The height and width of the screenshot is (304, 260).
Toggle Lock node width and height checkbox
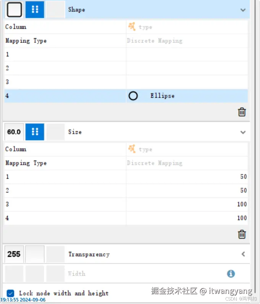point(11,293)
